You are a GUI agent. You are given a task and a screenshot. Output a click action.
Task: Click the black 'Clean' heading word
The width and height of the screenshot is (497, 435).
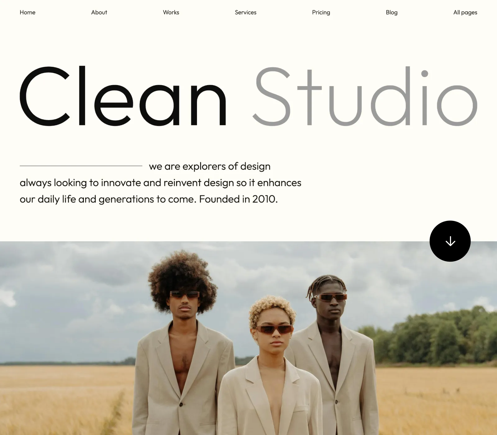(123, 96)
